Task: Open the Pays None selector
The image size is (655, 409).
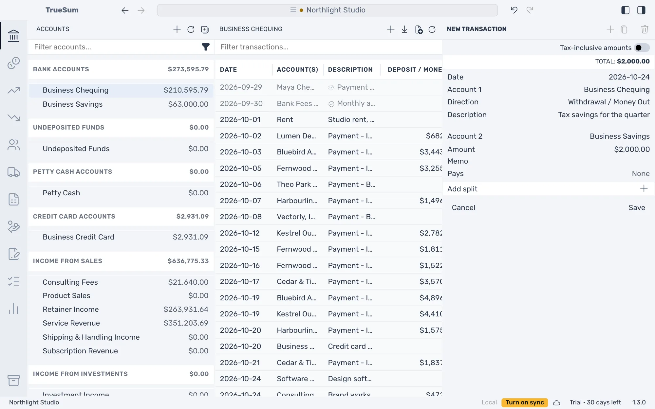Action: point(549,174)
